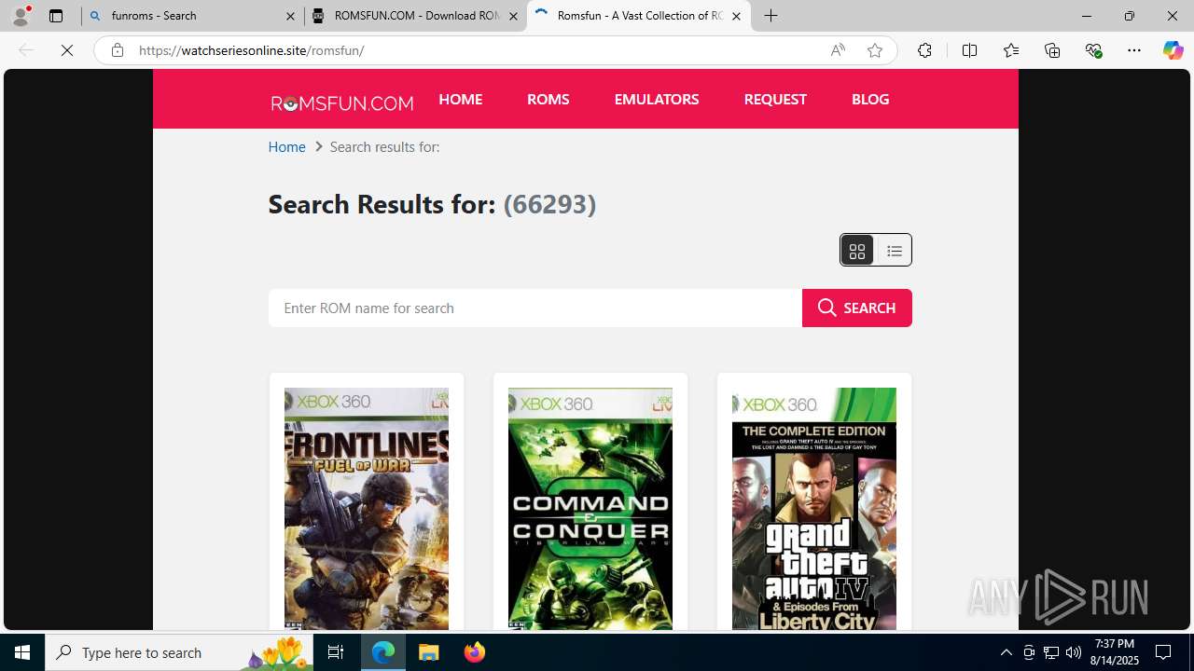Open the Favorites list icon
Image resolution: width=1194 pixels, height=671 pixels.
coord(1011,50)
